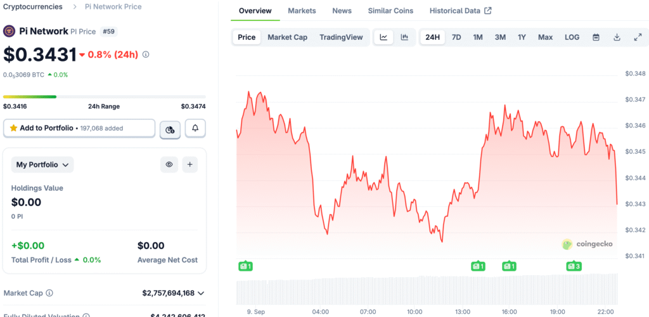Click the Average Net Cost label

(167, 260)
